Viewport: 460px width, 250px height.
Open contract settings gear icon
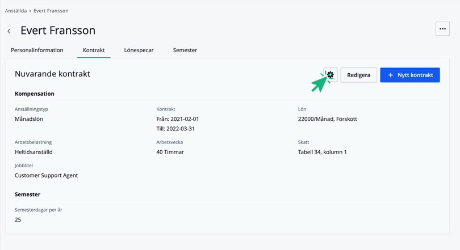click(x=331, y=75)
